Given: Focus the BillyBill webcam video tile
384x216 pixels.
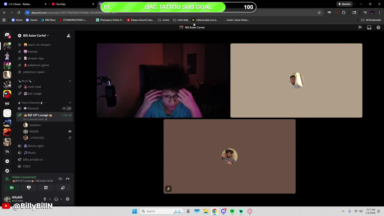Looking at the screenshot, I should [x=163, y=80].
